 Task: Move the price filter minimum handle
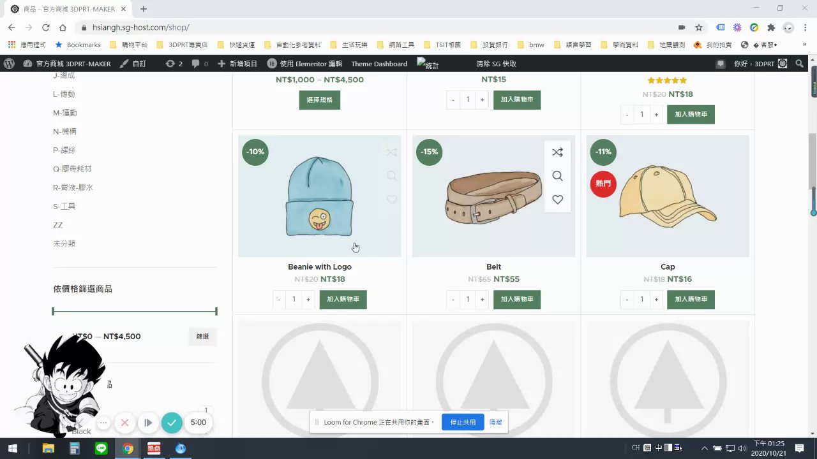click(x=53, y=311)
